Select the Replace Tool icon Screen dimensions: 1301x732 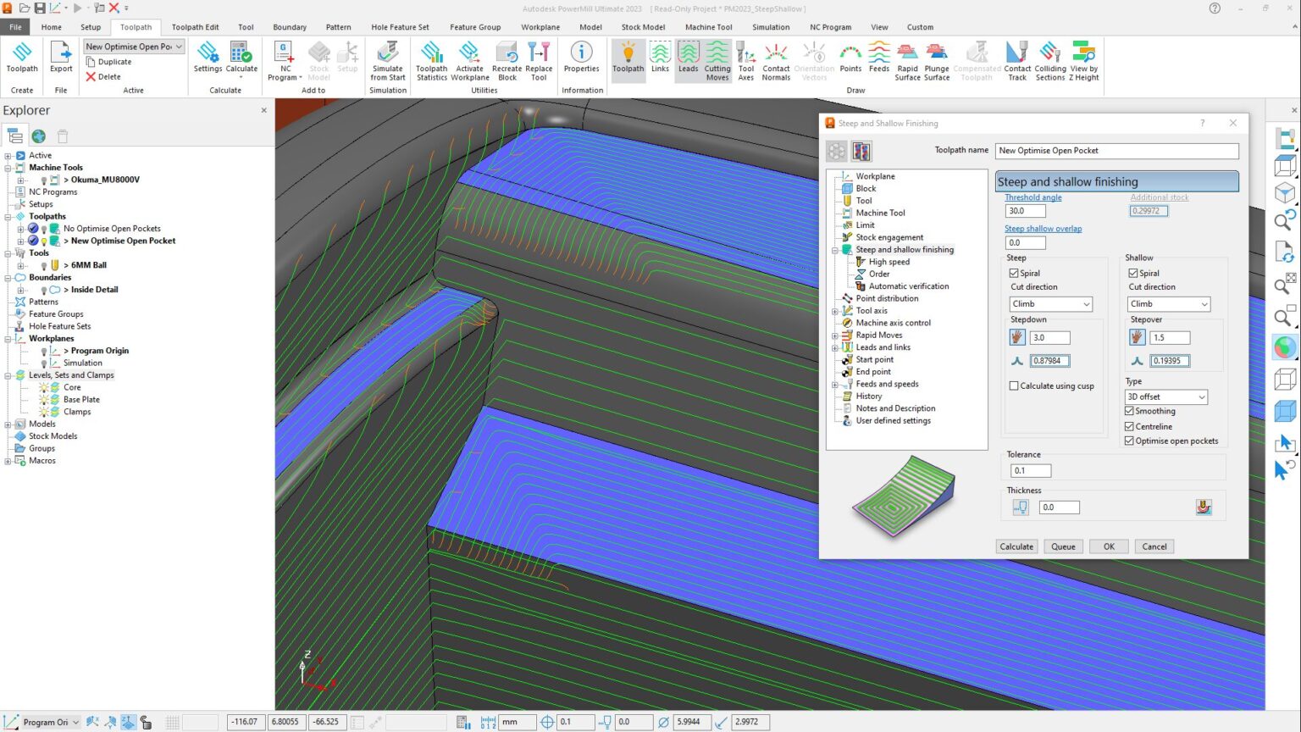pyautogui.click(x=539, y=59)
